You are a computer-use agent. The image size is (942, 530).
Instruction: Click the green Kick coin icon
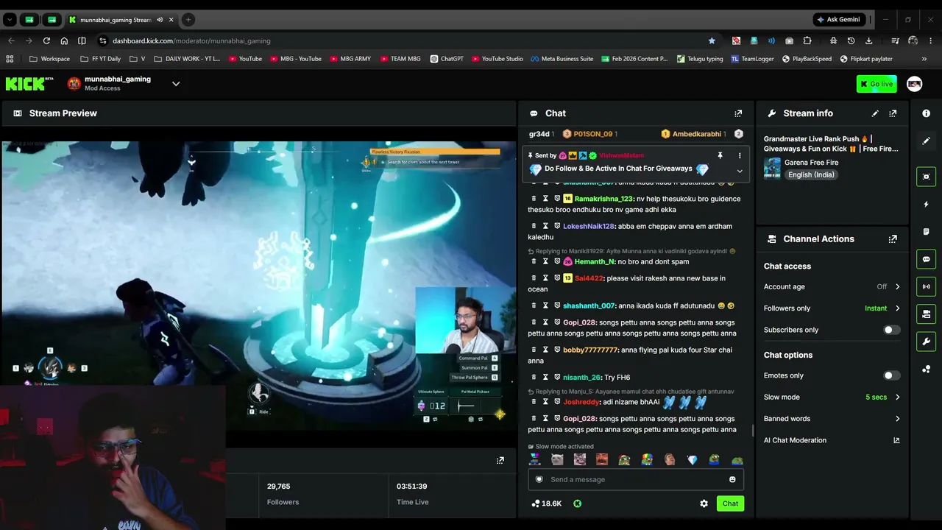tap(578, 504)
